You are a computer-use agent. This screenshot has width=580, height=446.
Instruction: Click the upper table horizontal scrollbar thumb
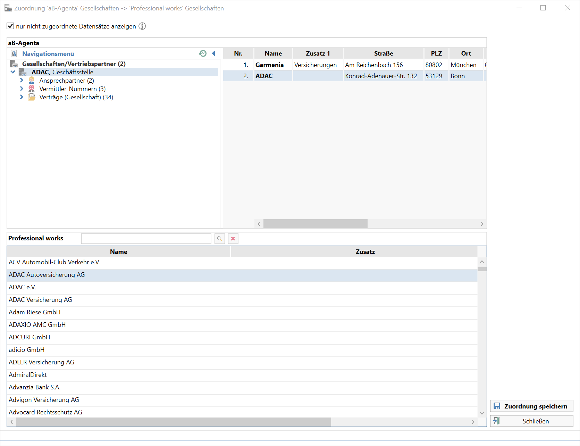316,224
